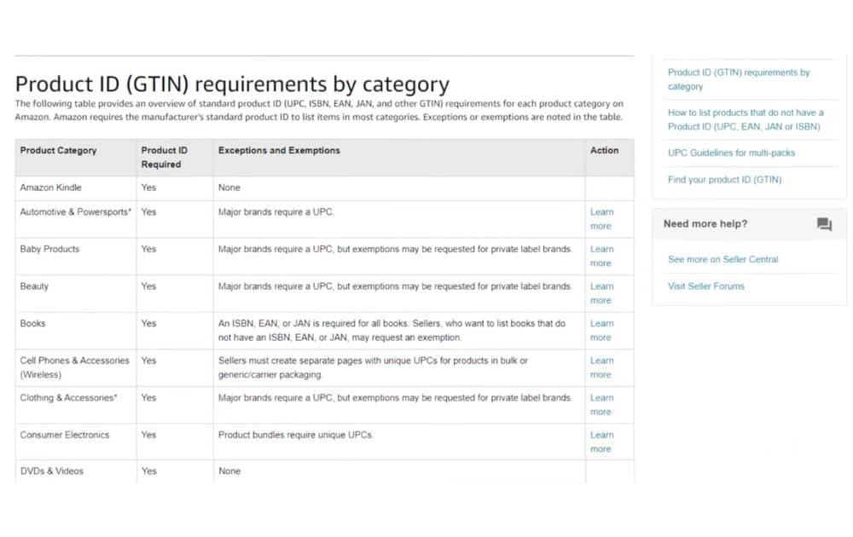Click the Need more help? heading
Viewport: 853px width, 537px height.
click(705, 224)
